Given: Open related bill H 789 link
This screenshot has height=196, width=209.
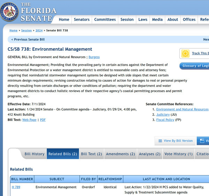Looking at the screenshot, I should click(x=16, y=187).
